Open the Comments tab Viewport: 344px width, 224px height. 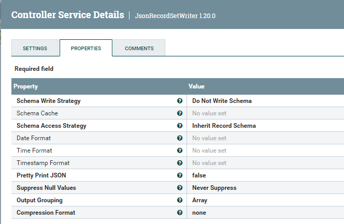(x=139, y=48)
